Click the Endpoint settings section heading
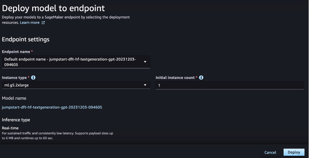 click(x=26, y=39)
